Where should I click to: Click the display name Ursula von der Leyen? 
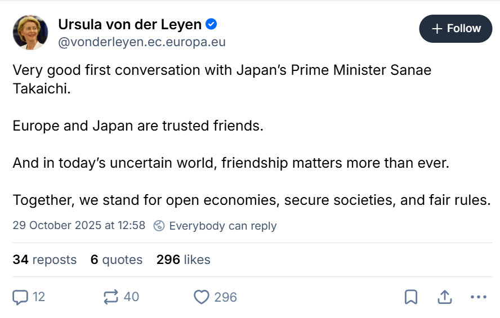click(130, 25)
